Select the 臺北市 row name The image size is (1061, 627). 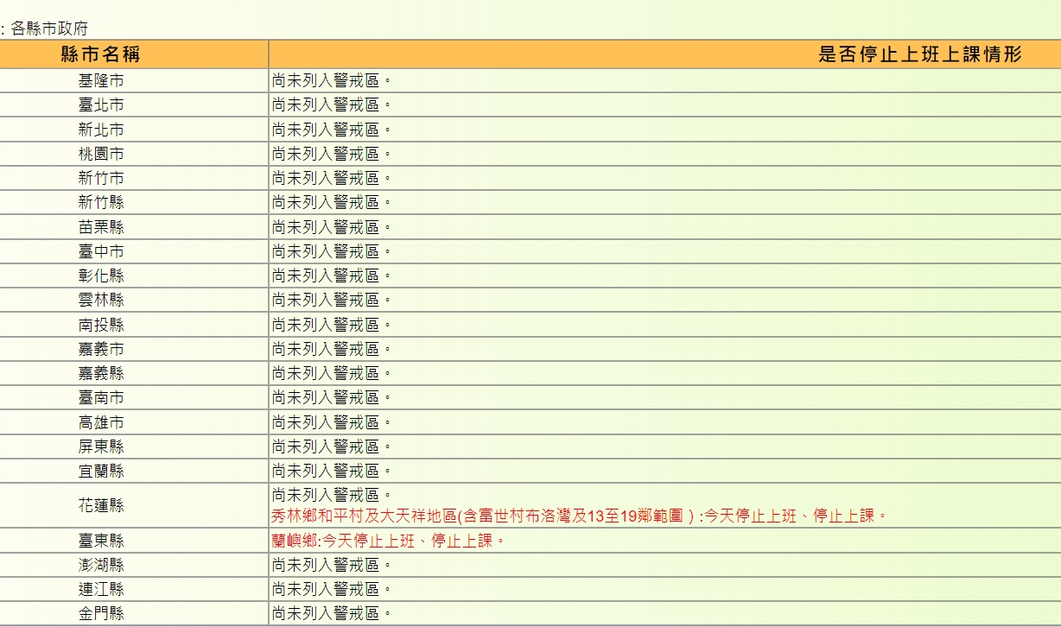(x=101, y=105)
